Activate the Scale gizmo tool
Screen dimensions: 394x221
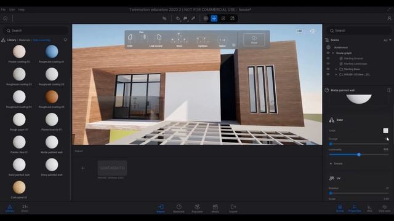coord(233,18)
